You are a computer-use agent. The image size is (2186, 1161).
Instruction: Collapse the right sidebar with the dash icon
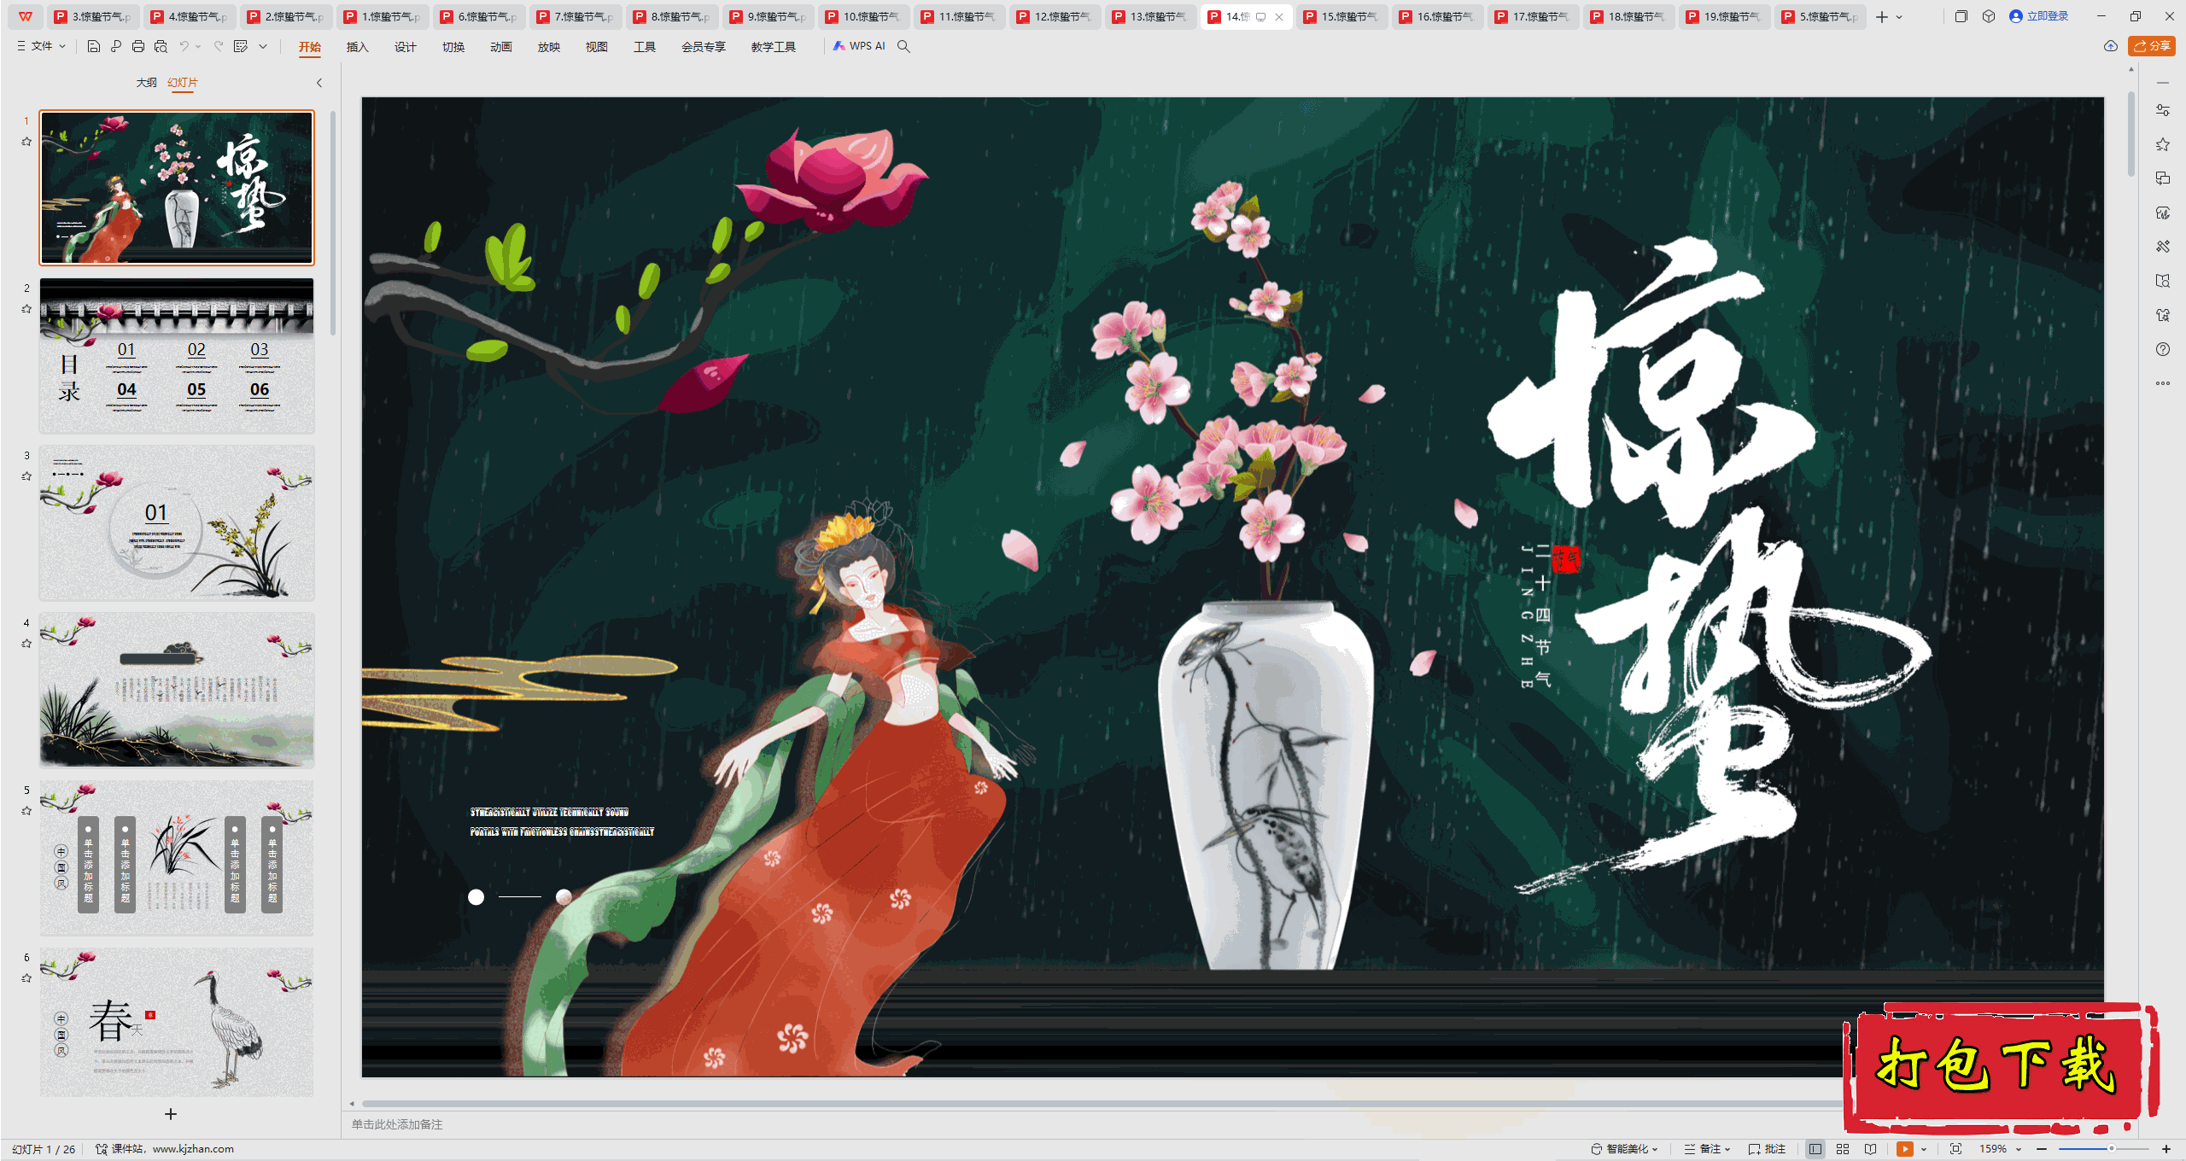click(2163, 83)
